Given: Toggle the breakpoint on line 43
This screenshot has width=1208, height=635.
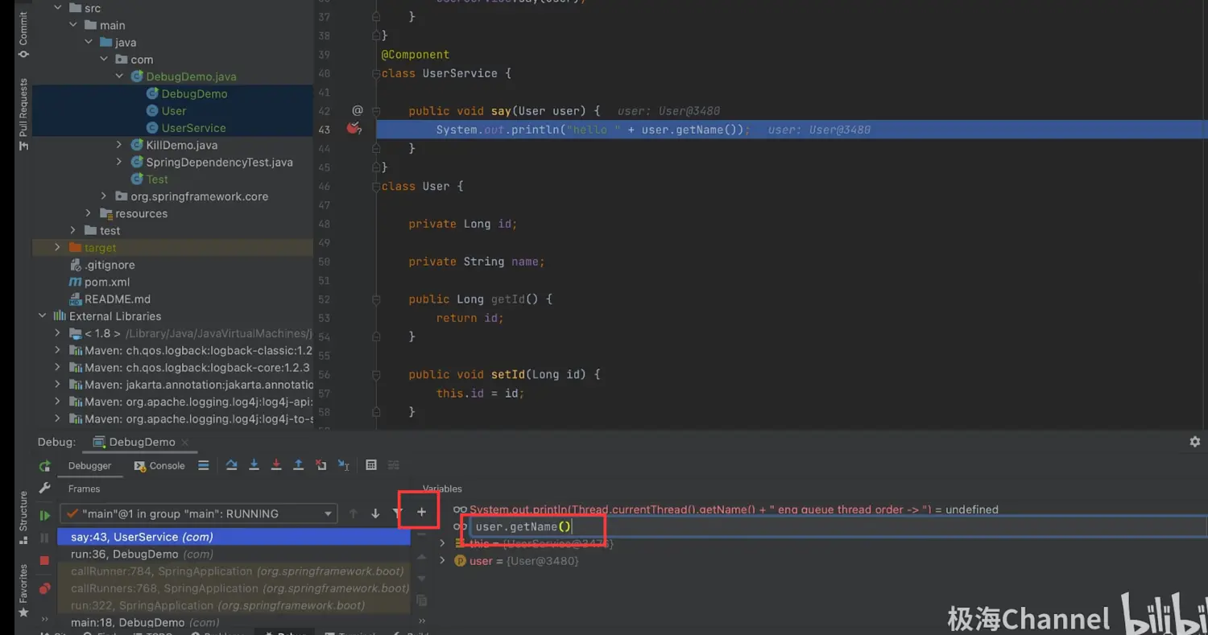Looking at the screenshot, I should (353, 129).
